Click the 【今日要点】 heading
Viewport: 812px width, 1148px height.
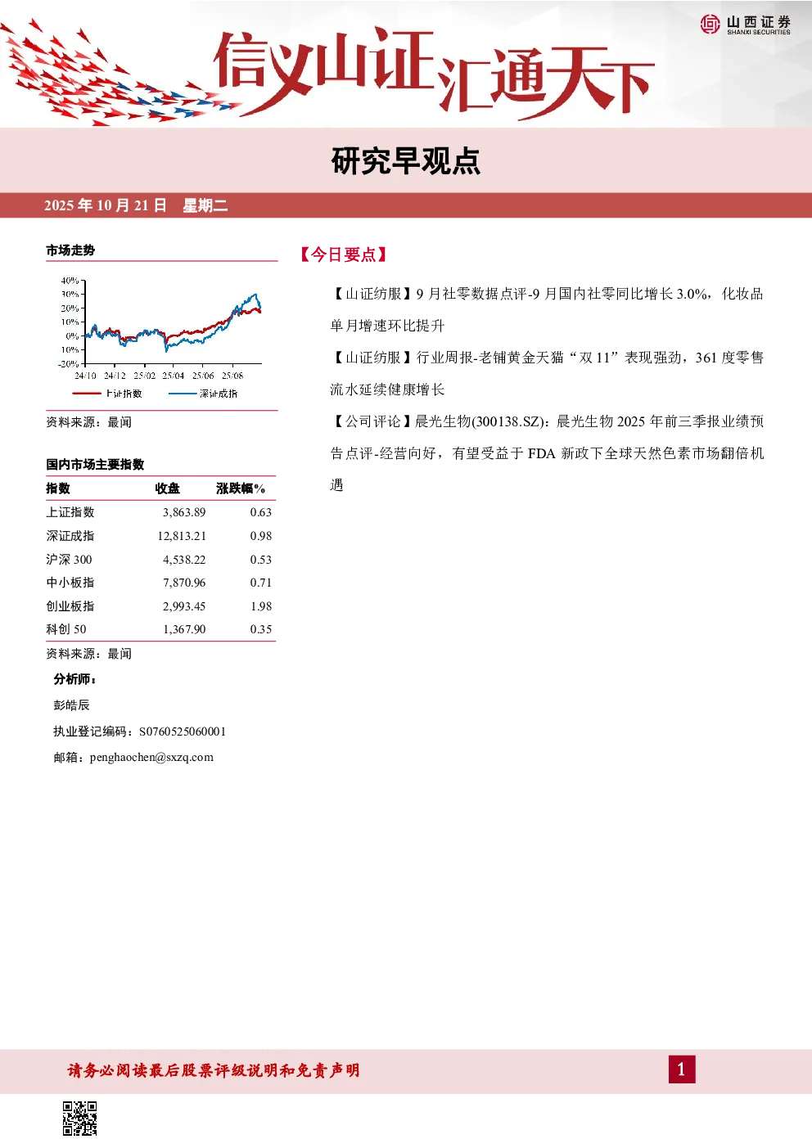click(343, 254)
